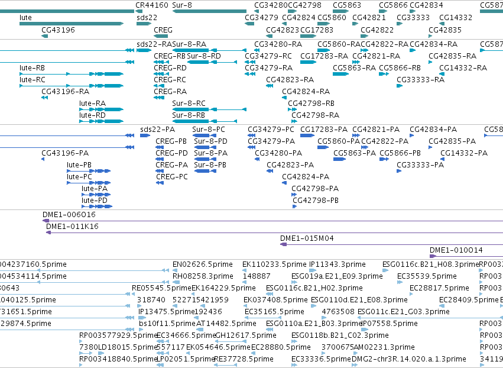
Task: Open the DME1-015M04 BAC clone label
Action: click(307, 238)
